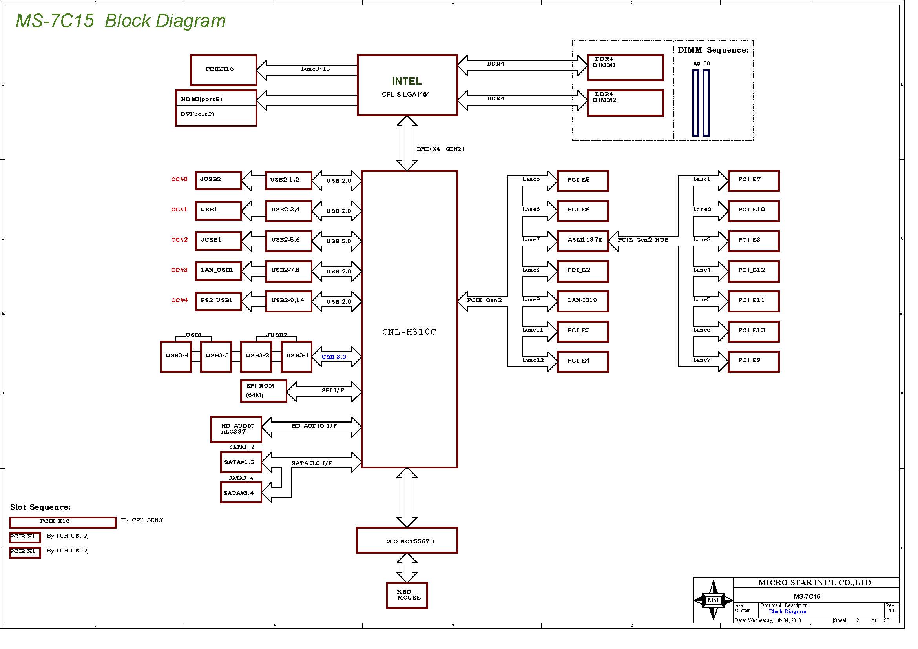Click the PCIEX16 slot box

point(223,70)
